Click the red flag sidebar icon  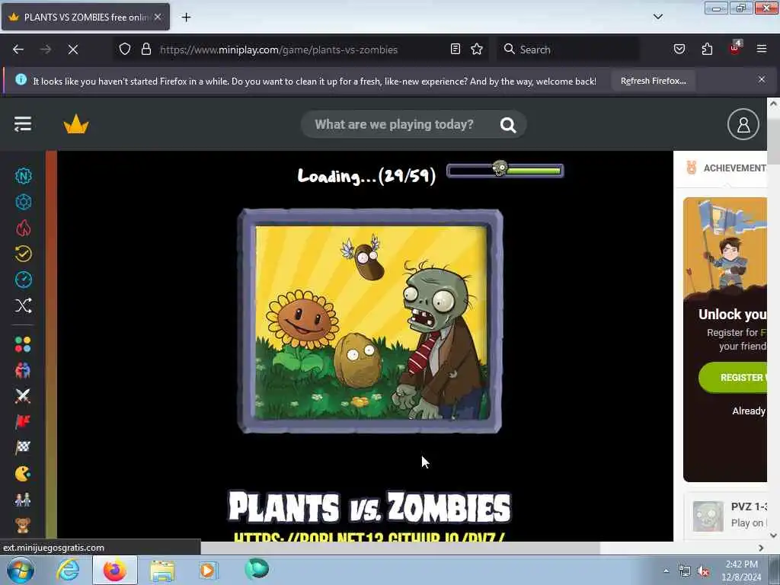coord(23,422)
